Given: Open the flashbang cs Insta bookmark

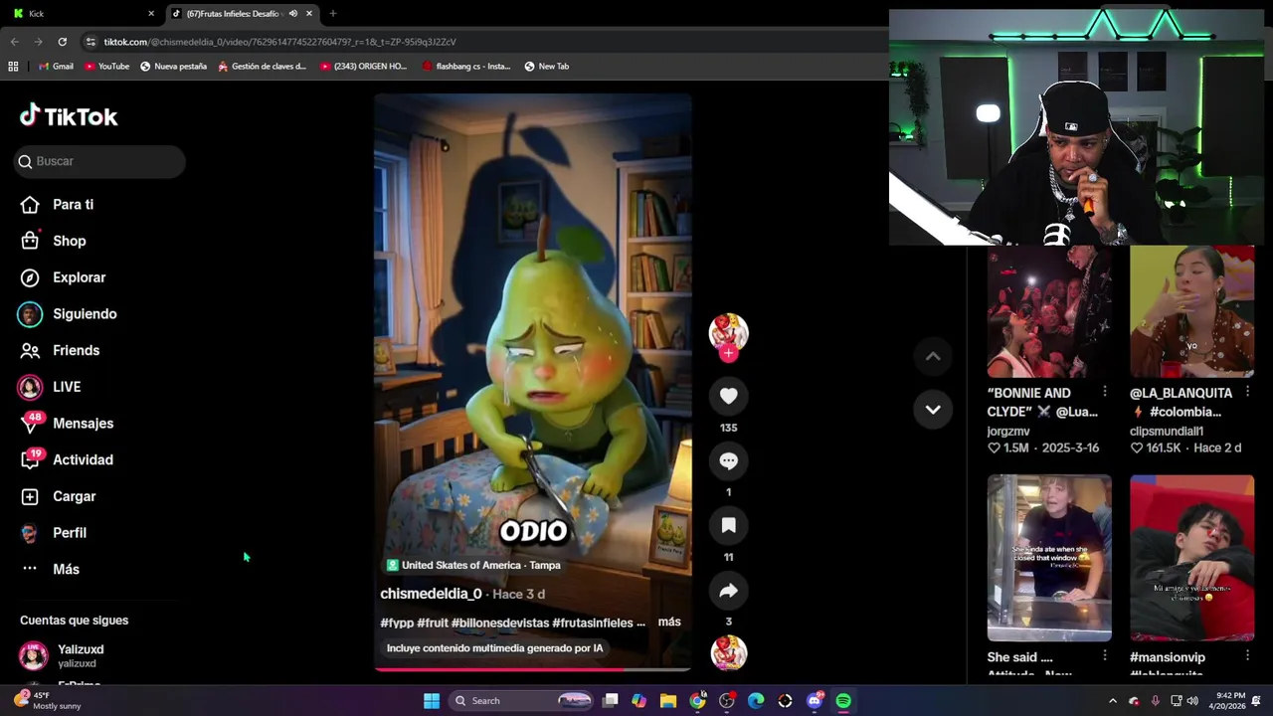Looking at the screenshot, I should click(x=466, y=67).
